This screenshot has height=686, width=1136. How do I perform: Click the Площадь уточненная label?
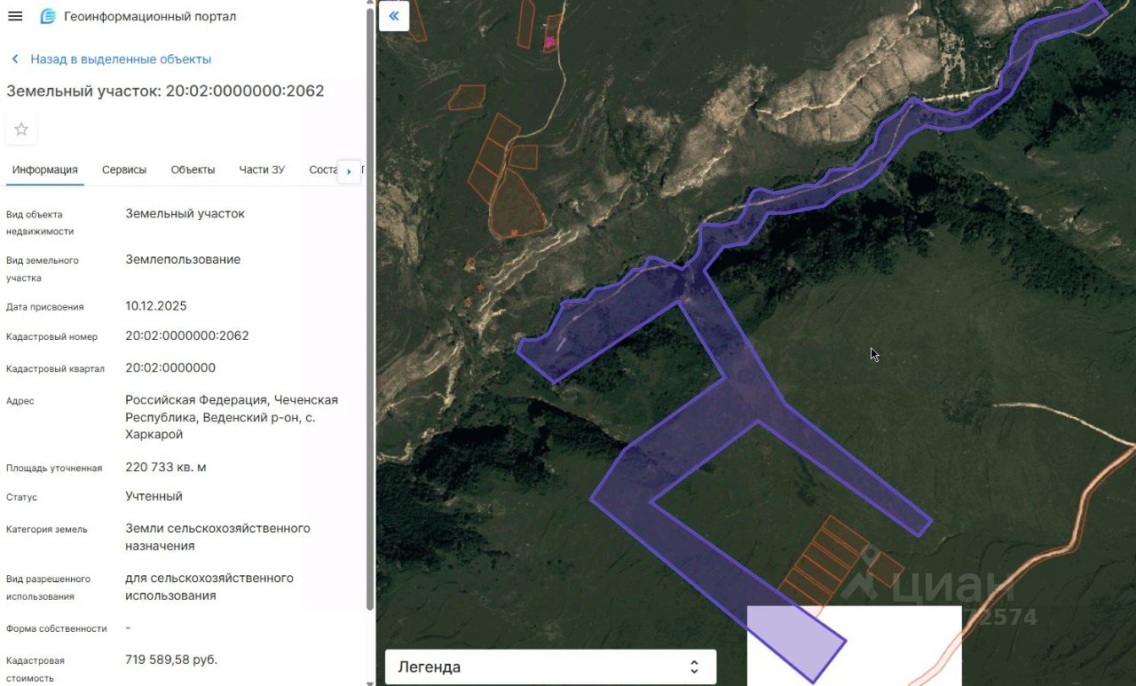click(54, 469)
